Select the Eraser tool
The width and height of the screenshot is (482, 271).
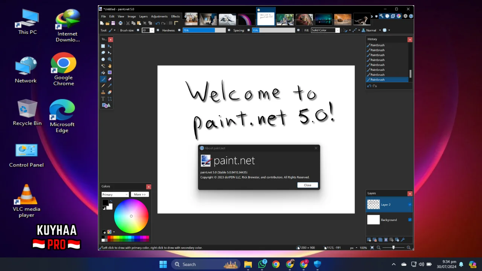click(x=110, y=79)
